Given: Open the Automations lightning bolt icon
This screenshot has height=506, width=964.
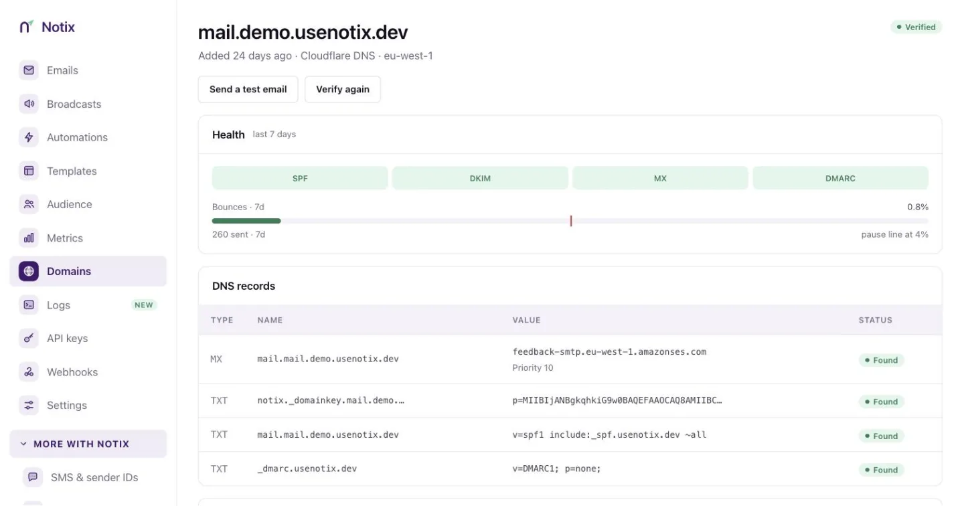Looking at the screenshot, I should tap(29, 137).
